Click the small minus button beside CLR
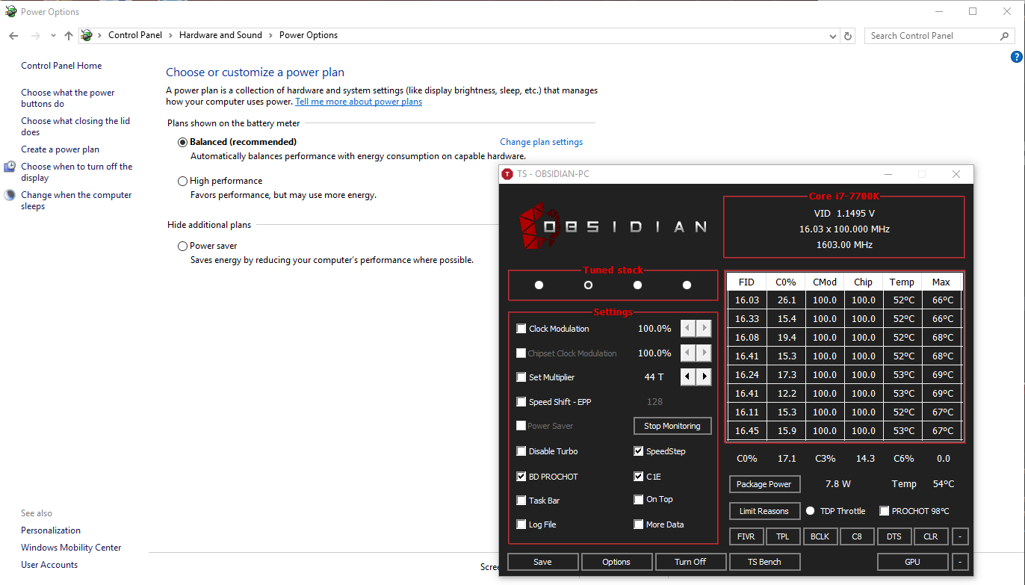Screen dimensions: 1025x585 click(960, 536)
